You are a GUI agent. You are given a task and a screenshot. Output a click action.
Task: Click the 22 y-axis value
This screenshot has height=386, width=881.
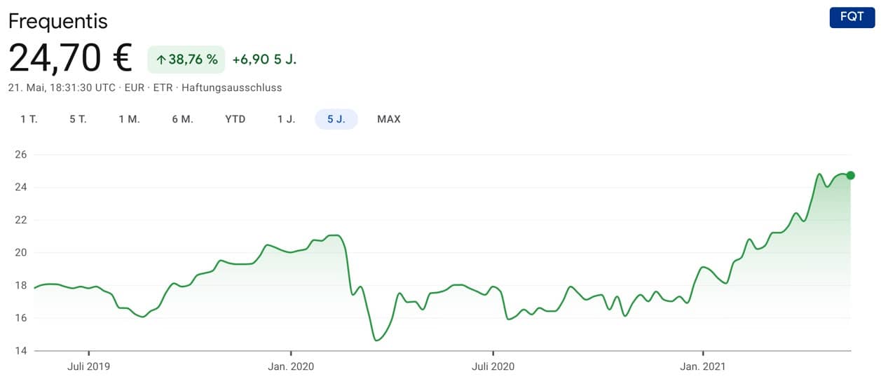20,220
